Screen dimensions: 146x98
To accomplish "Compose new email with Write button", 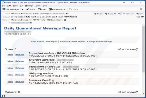I will pyautogui.click(x=31, y=9).
